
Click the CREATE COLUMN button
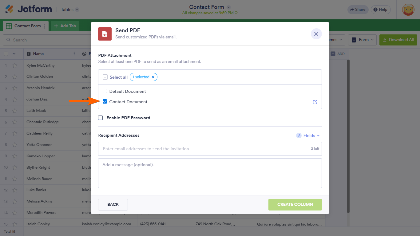pyautogui.click(x=295, y=204)
